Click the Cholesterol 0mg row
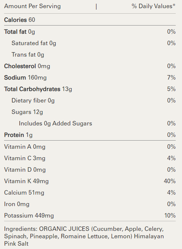This screenshot has width=182, height=249. coord(90,66)
